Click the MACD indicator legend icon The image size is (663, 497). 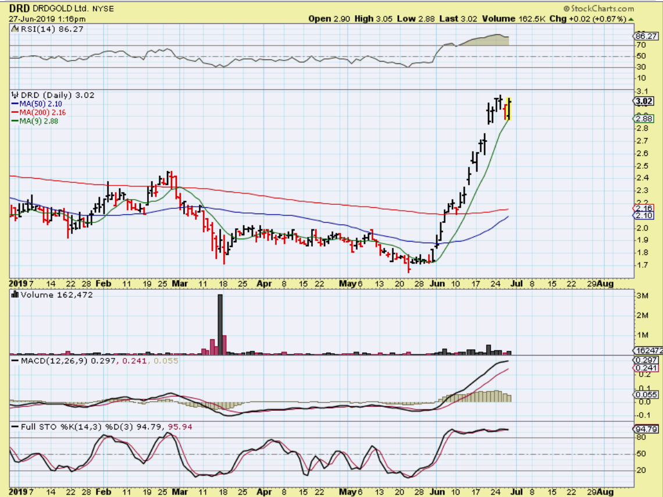pyautogui.click(x=15, y=361)
